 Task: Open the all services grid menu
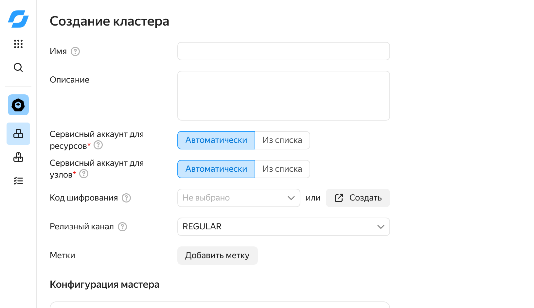18,44
